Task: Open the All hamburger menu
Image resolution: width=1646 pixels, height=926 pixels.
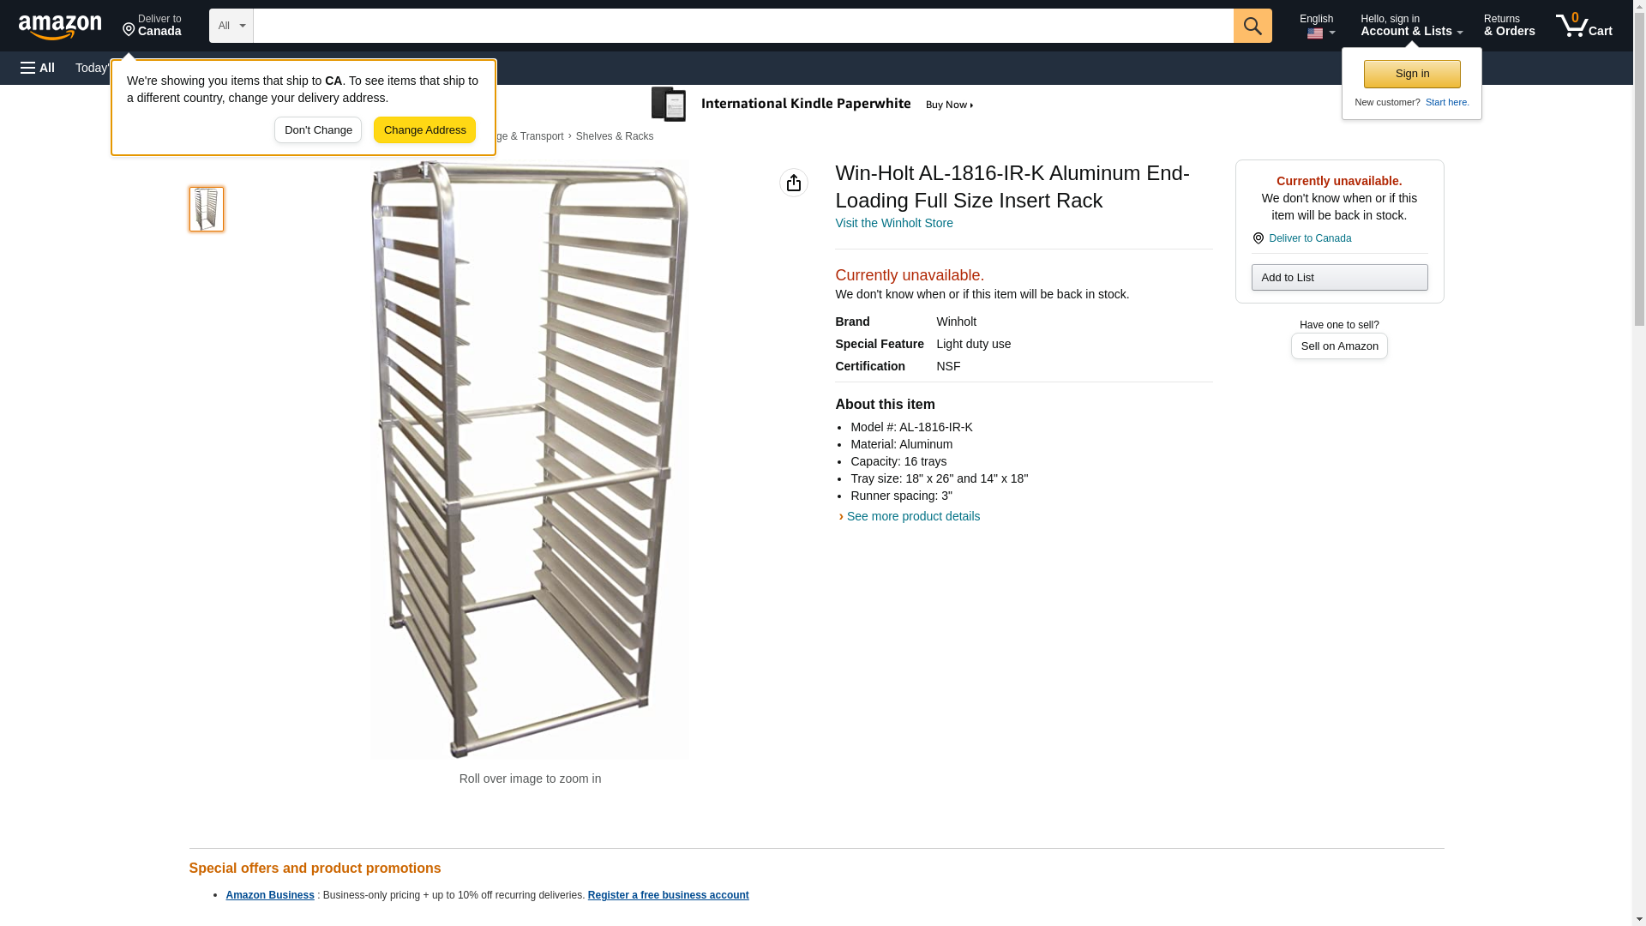Action: click(x=38, y=68)
